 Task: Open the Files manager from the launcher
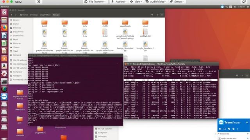coord(4,20)
